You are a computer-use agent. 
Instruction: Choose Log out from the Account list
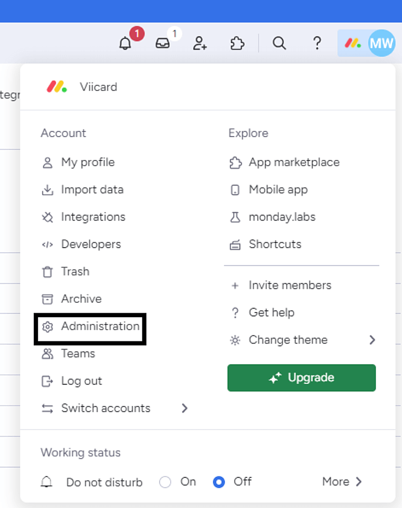(x=81, y=381)
